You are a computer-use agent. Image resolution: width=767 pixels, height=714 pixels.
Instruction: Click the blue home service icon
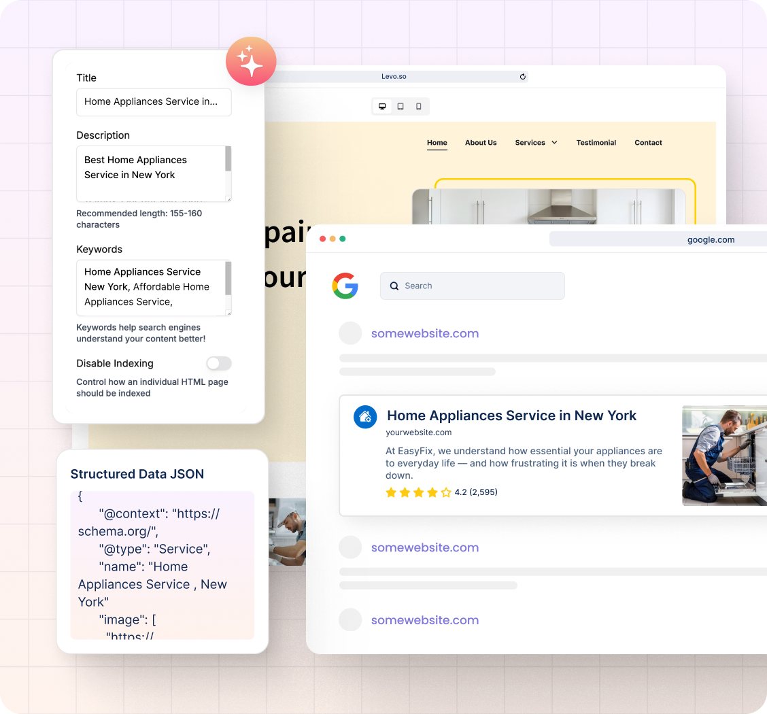[365, 417]
